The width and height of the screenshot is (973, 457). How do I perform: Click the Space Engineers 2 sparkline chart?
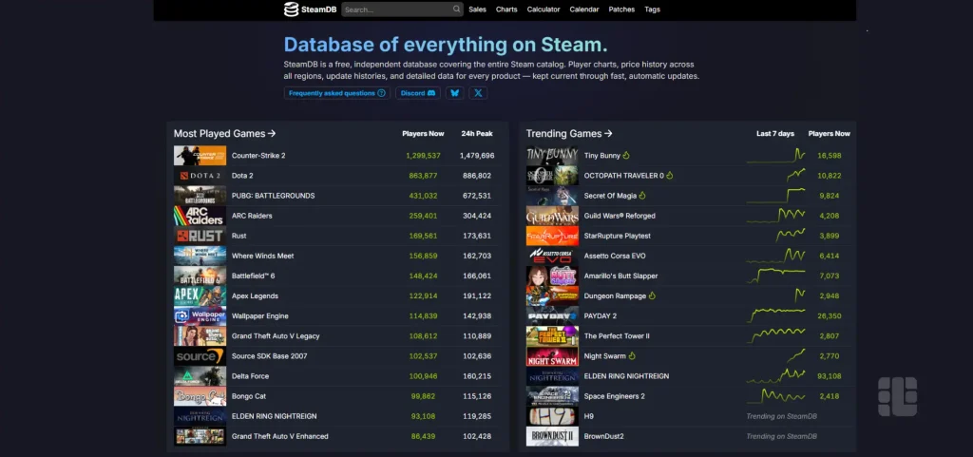click(x=775, y=395)
